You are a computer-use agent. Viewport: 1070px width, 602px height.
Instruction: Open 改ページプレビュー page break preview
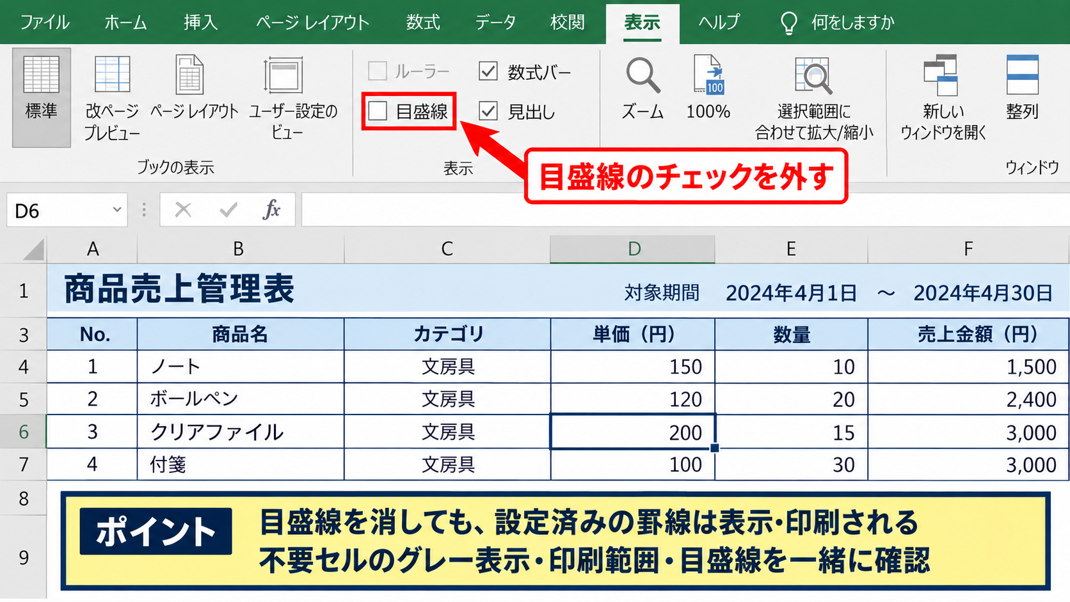(112, 97)
